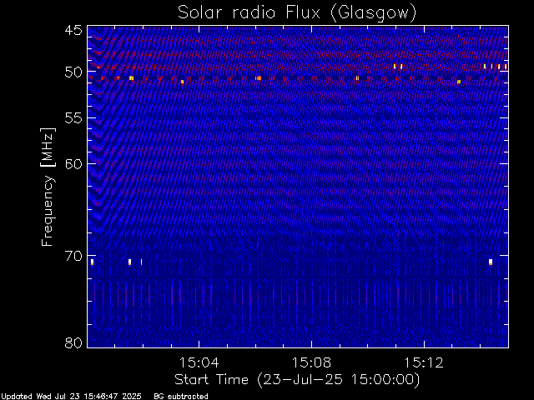Click the 'Solar radio Flux (Glasgow)' title

point(297,13)
